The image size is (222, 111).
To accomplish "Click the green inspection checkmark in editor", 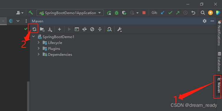I will pos(26,29).
